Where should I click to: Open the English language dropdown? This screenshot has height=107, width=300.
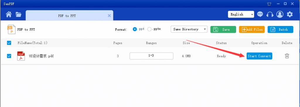tap(241, 14)
